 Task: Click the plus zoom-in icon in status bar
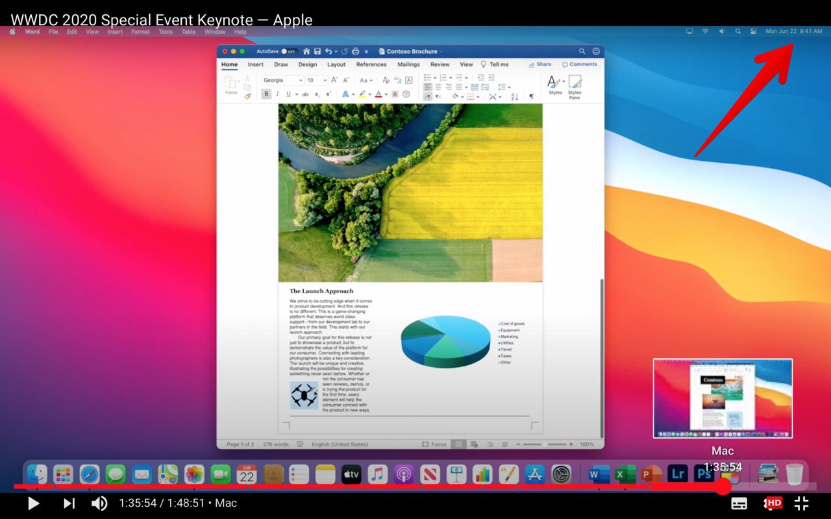click(571, 444)
